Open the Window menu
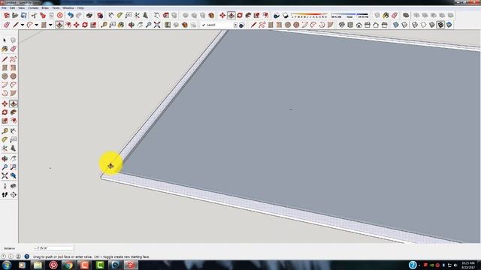 [68, 8]
